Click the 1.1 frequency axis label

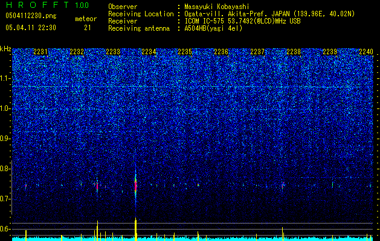point(5,78)
